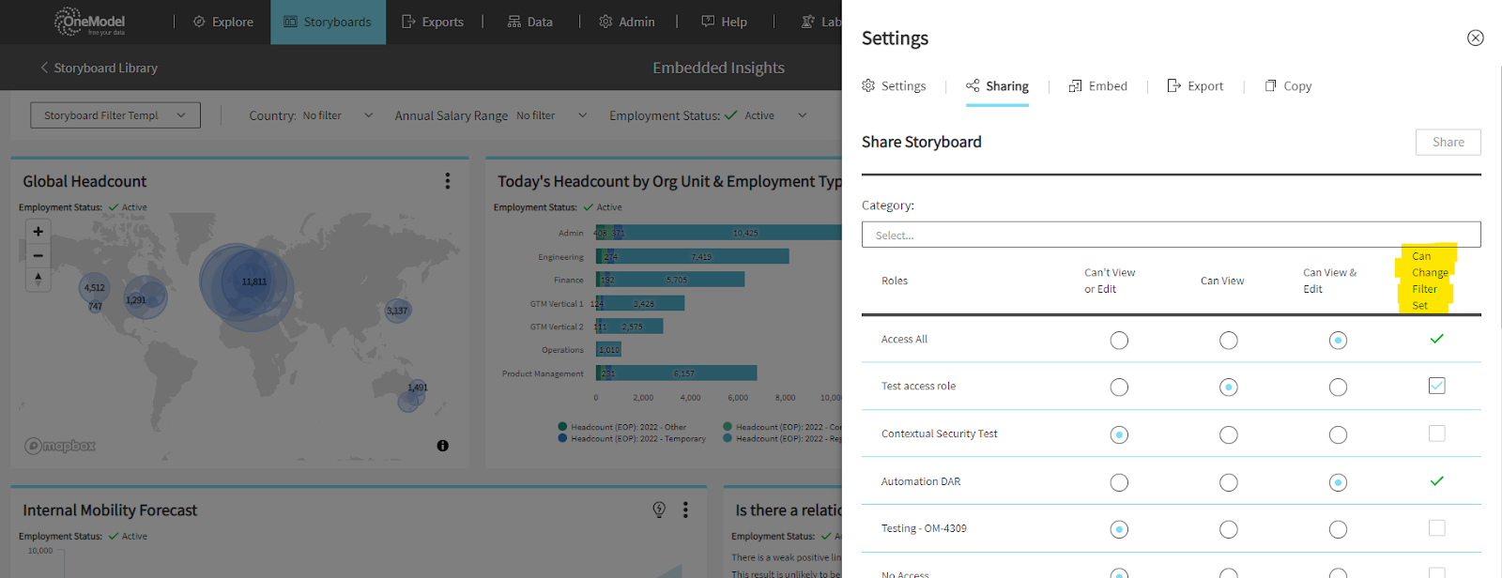Open the Country filter dropdown

pyautogui.click(x=368, y=115)
